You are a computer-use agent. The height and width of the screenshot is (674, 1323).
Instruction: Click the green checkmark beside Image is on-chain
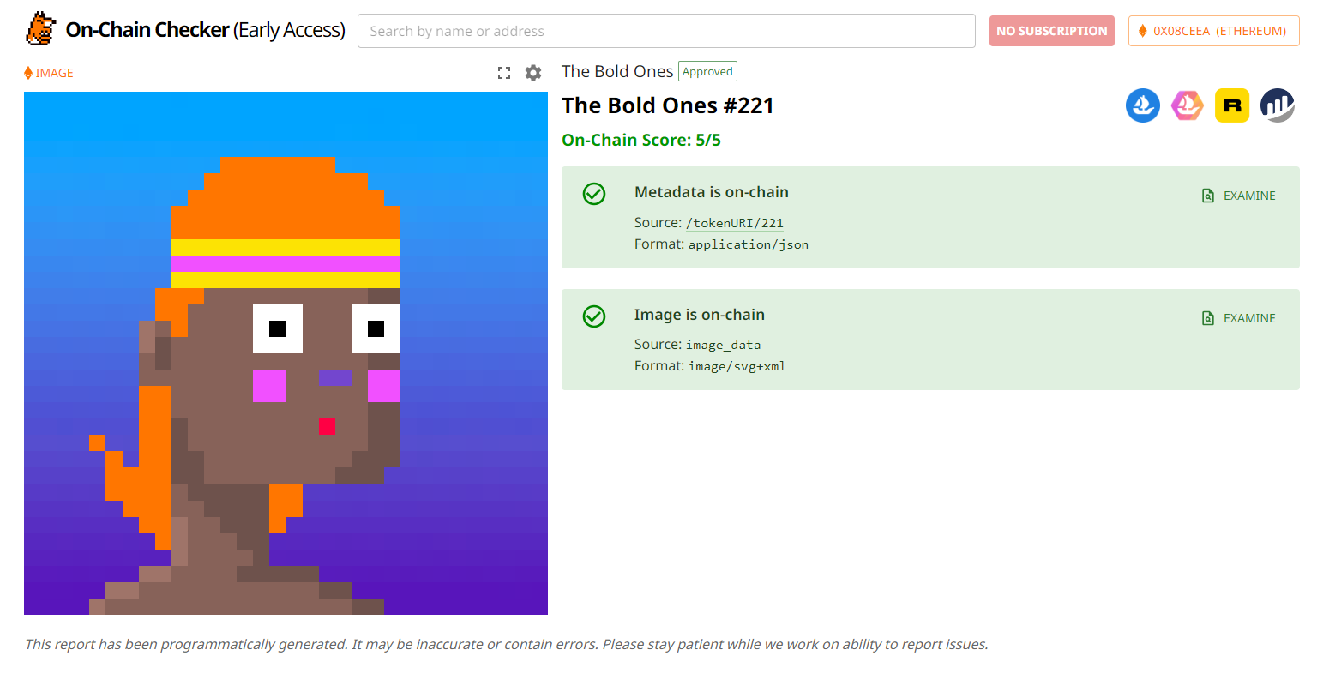pyautogui.click(x=594, y=316)
